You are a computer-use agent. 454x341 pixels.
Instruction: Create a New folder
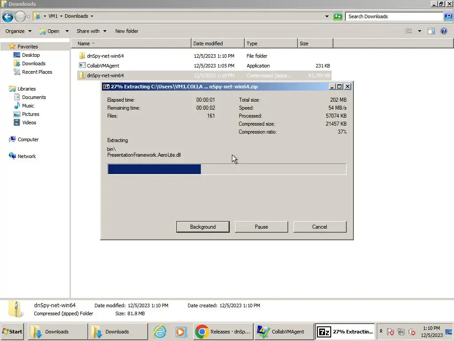click(x=126, y=31)
